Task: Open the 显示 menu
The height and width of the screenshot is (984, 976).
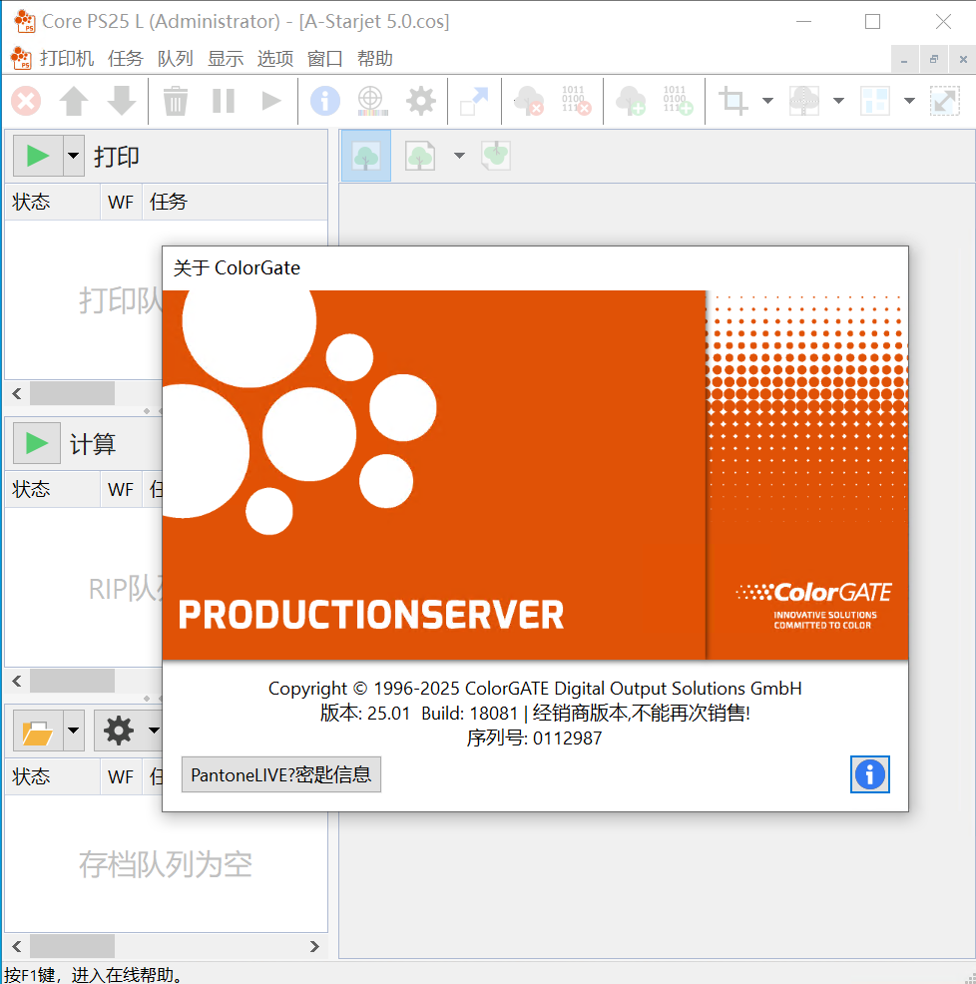Action: [226, 59]
